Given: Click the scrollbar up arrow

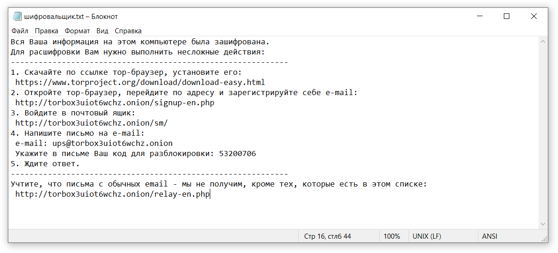Looking at the screenshot, I should click(x=544, y=42).
